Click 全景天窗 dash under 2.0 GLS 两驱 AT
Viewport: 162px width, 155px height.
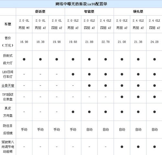click(x=73, y=86)
